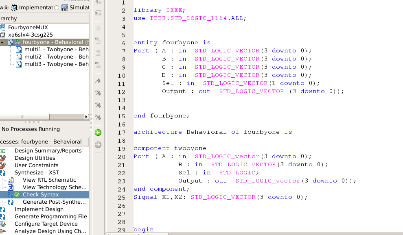Screen dimensions: 403x235
Task: Click the View RTL Schematic document icon
Action: pos(11,180)
